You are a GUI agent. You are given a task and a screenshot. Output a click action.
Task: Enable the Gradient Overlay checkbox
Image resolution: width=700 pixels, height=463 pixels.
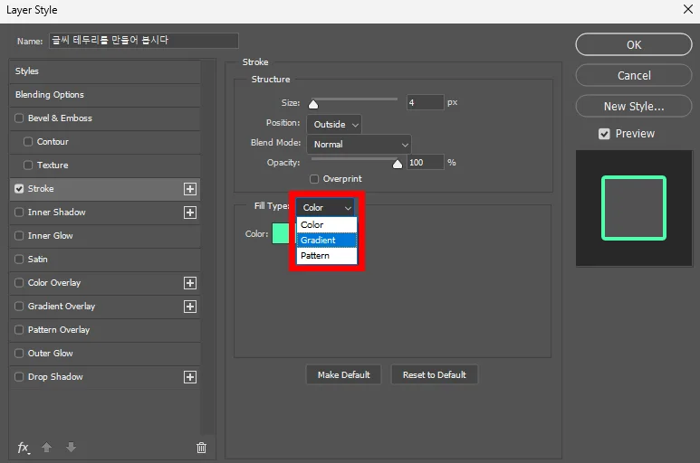tap(19, 307)
